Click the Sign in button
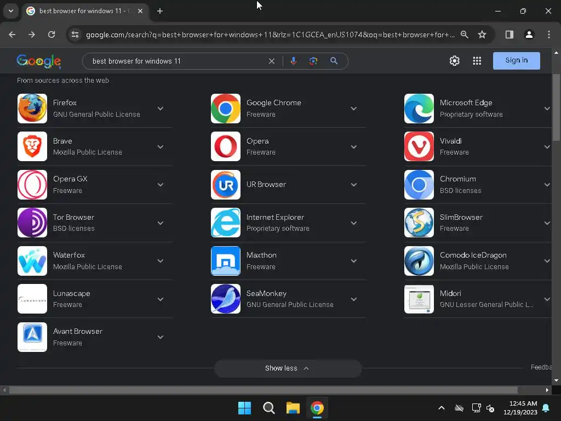 [x=516, y=60]
